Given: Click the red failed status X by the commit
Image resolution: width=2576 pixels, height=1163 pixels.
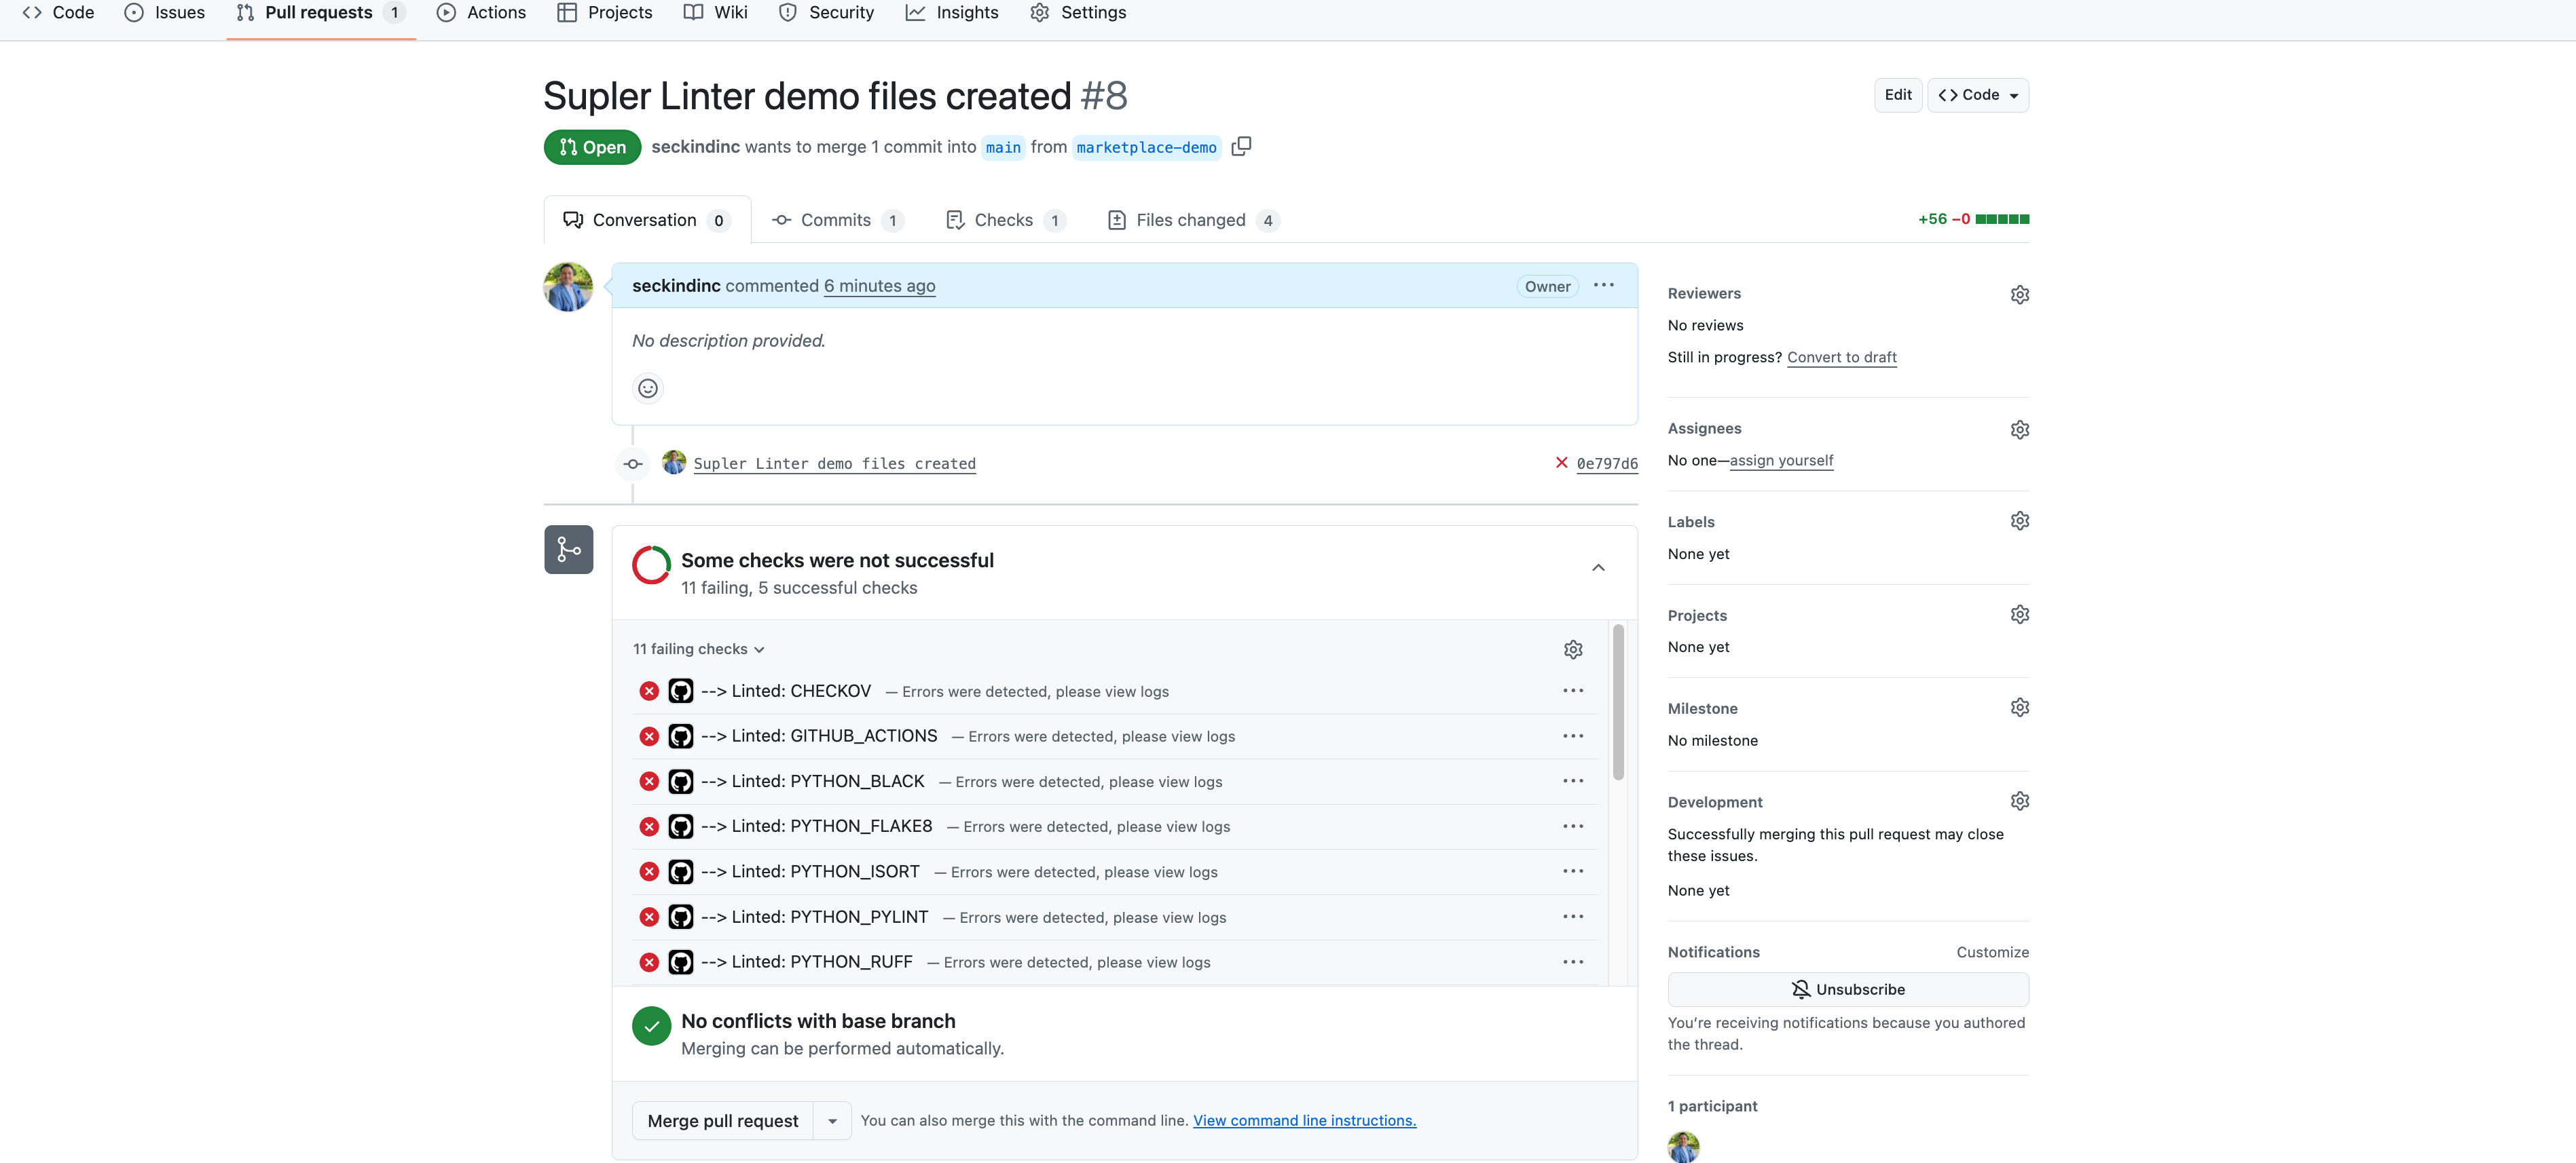Looking at the screenshot, I should (1561, 463).
